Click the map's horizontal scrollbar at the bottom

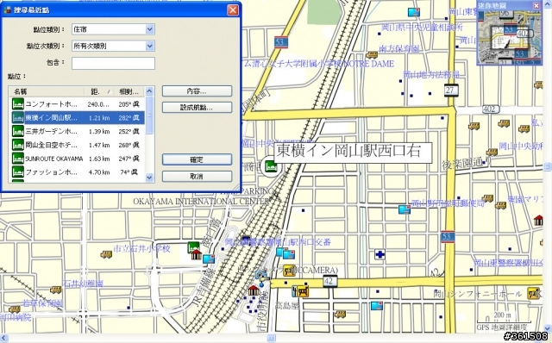tap(271, 338)
